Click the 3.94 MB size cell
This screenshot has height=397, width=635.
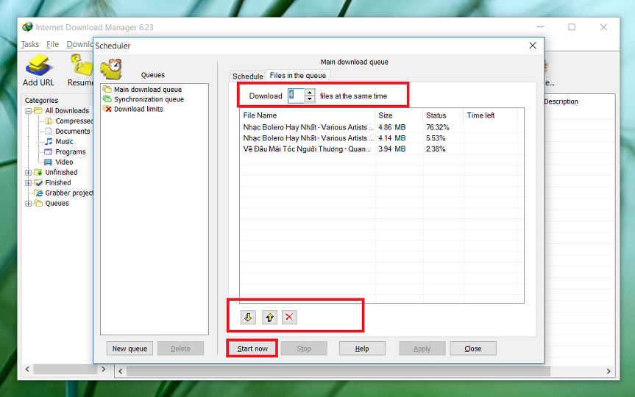point(392,149)
